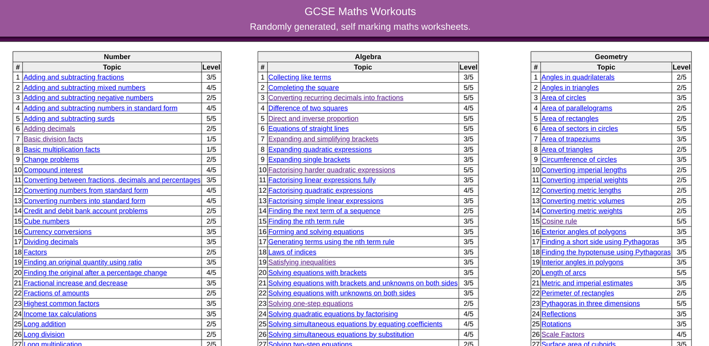Select the Currency conversions topic
Viewport: 709px width, 346px height.
57,231
